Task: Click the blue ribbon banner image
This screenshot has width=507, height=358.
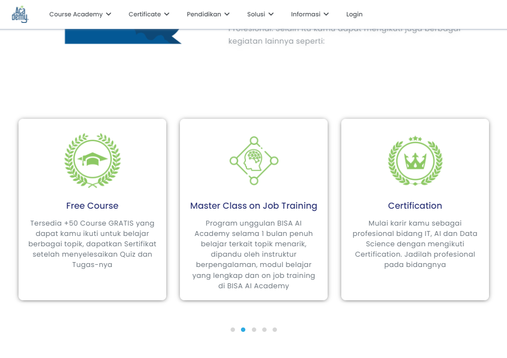Action: pyautogui.click(x=123, y=37)
